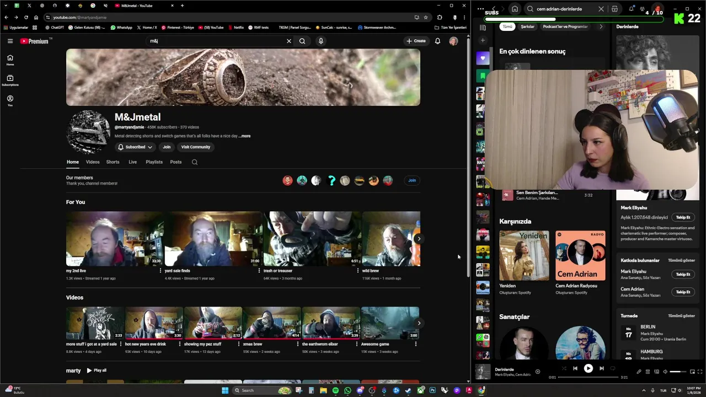This screenshot has height=397, width=706.
Task: Open the YouTube account avatar menu
Action: 453,41
